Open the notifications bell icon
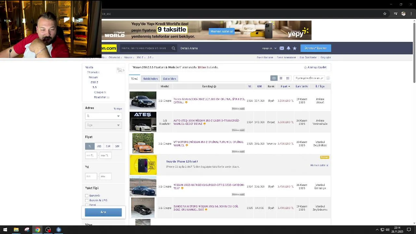This screenshot has width=416, height=234. (x=288, y=48)
